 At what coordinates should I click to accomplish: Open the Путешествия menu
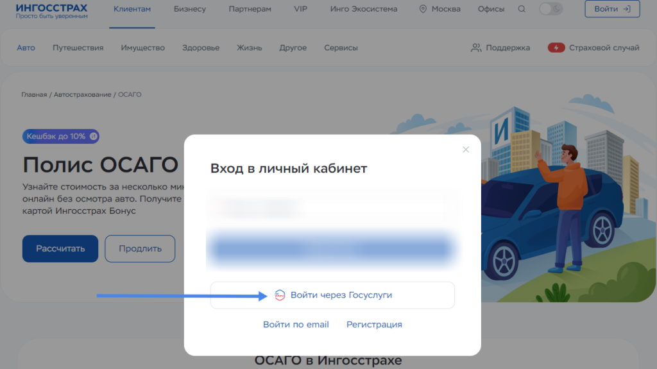(78, 48)
